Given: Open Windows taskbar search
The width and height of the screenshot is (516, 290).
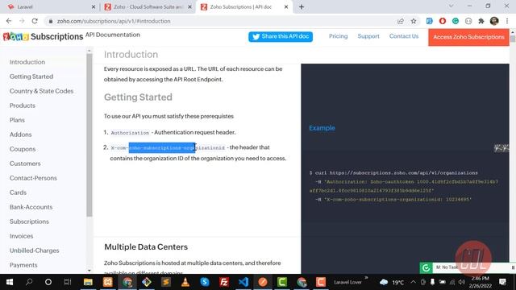Looking at the screenshot, I should tap(29, 282).
